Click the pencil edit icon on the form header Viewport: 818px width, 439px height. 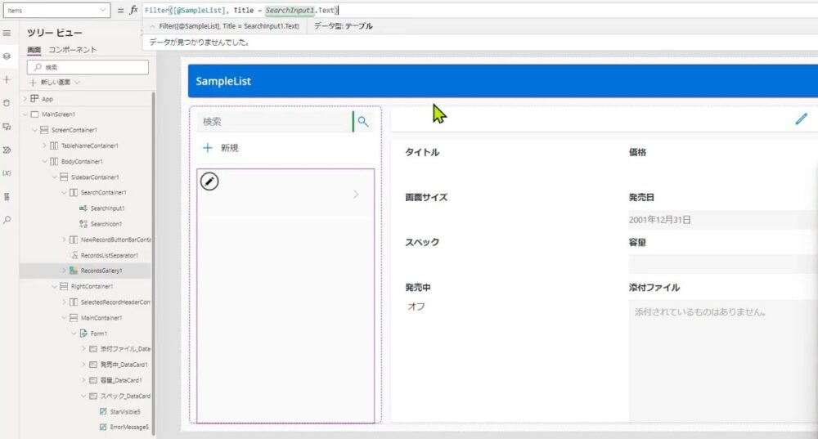click(x=802, y=119)
